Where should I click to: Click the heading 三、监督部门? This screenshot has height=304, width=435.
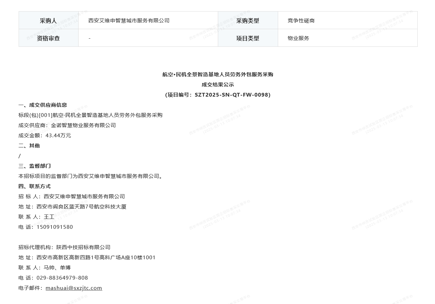(35, 166)
